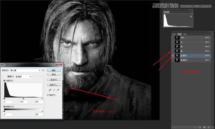Screen dimensions: 215x129
Task: Open the Channel dropdown in Levels dialog
Action: pyautogui.click(x=23, y=76)
